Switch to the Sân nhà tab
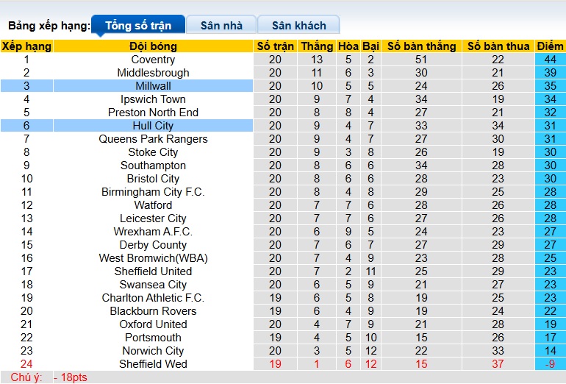The height and width of the screenshot is (384, 566). click(221, 26)
